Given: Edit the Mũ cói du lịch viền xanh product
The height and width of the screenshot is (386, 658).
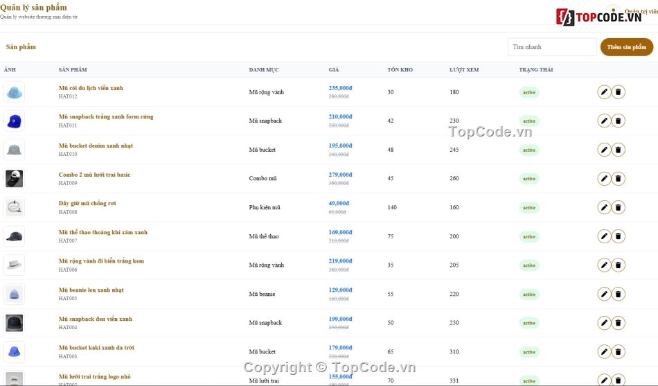Looking at the screenshot, I should (x=604, y=92).
